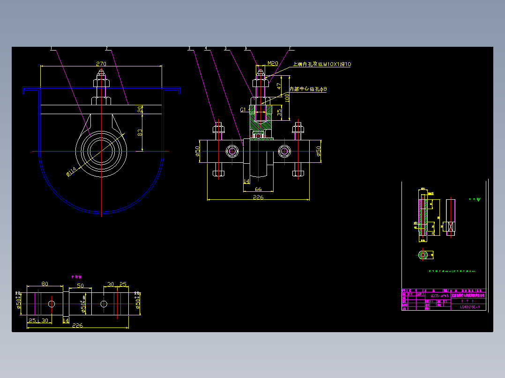Select the green hatched sleeve in section view
Image resolution: width=505 pixels, height=378 pixels.
pyautogui.click(x=260, y=117)
